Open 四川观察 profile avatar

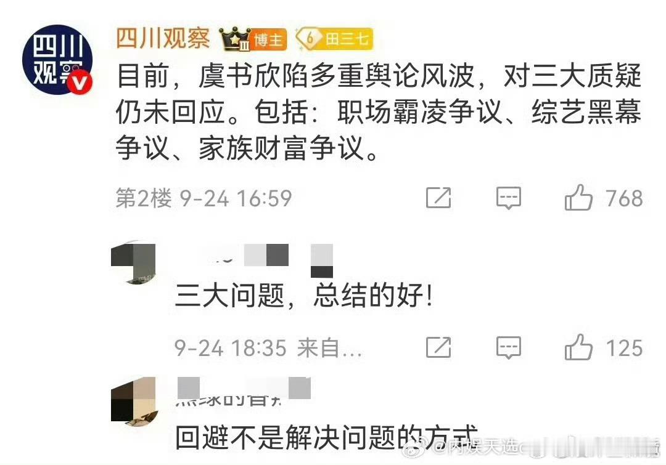click(x=57, y=59)
